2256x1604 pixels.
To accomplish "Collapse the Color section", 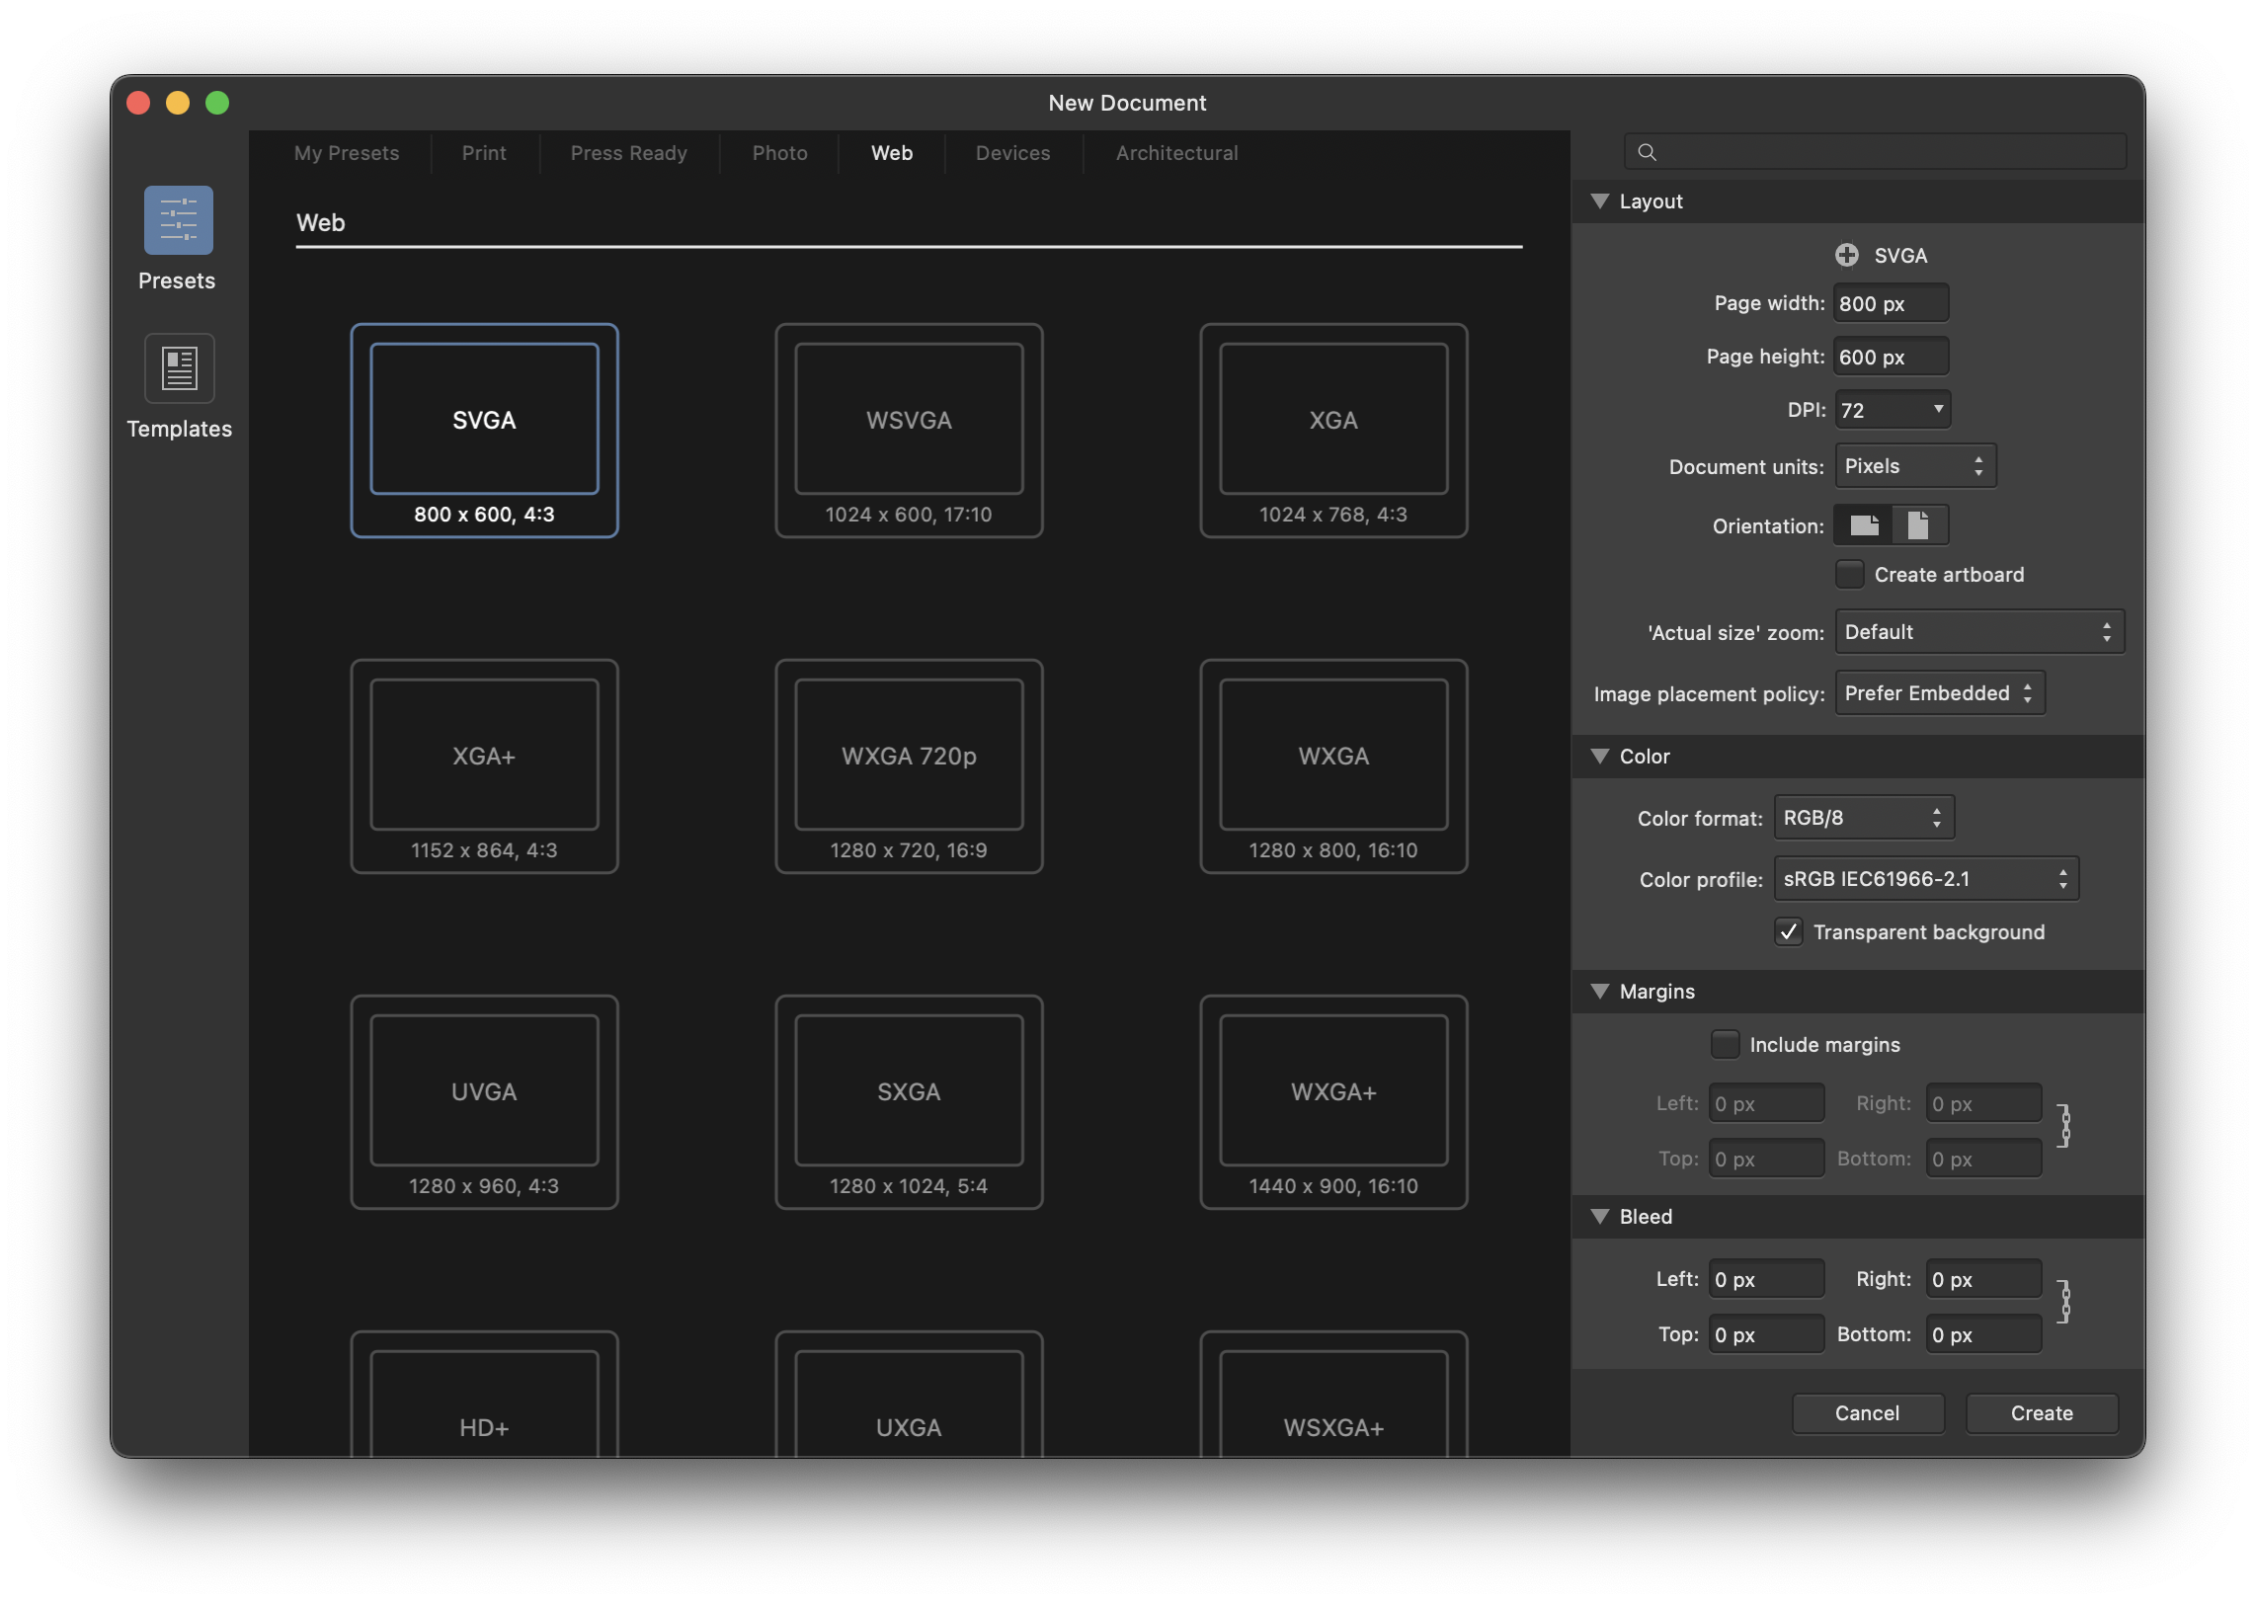I will pos(1600,757).
